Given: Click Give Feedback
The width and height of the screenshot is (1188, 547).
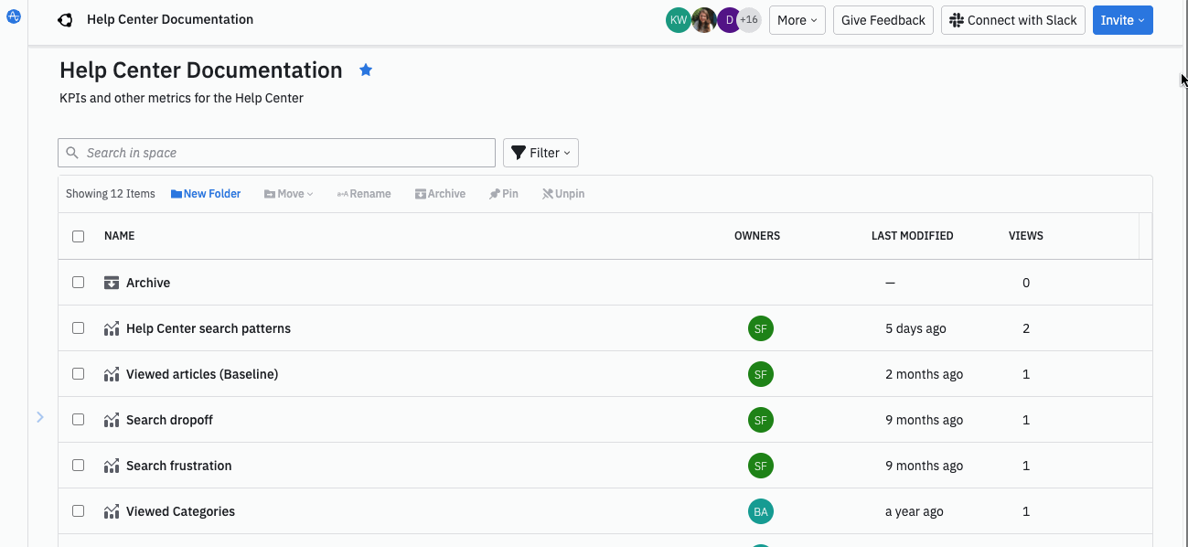Looking at the screenshot, I should pos(882,19).
